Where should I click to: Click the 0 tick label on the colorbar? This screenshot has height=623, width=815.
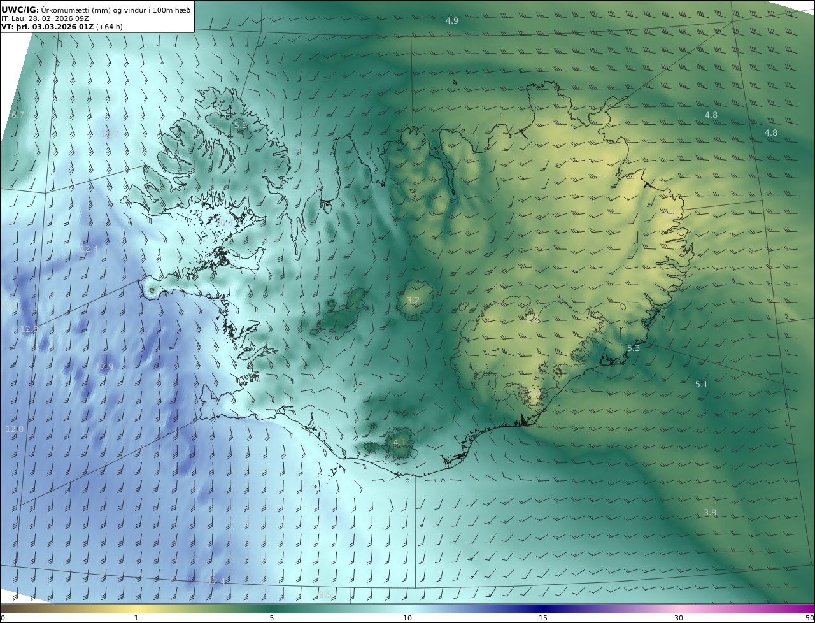[x=3, y=618]
